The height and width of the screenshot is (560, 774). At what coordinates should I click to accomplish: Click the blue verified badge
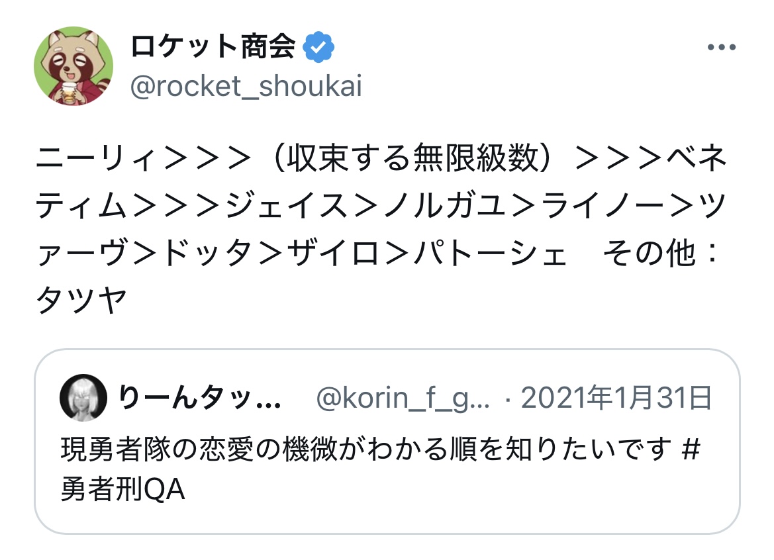point(319,48)
